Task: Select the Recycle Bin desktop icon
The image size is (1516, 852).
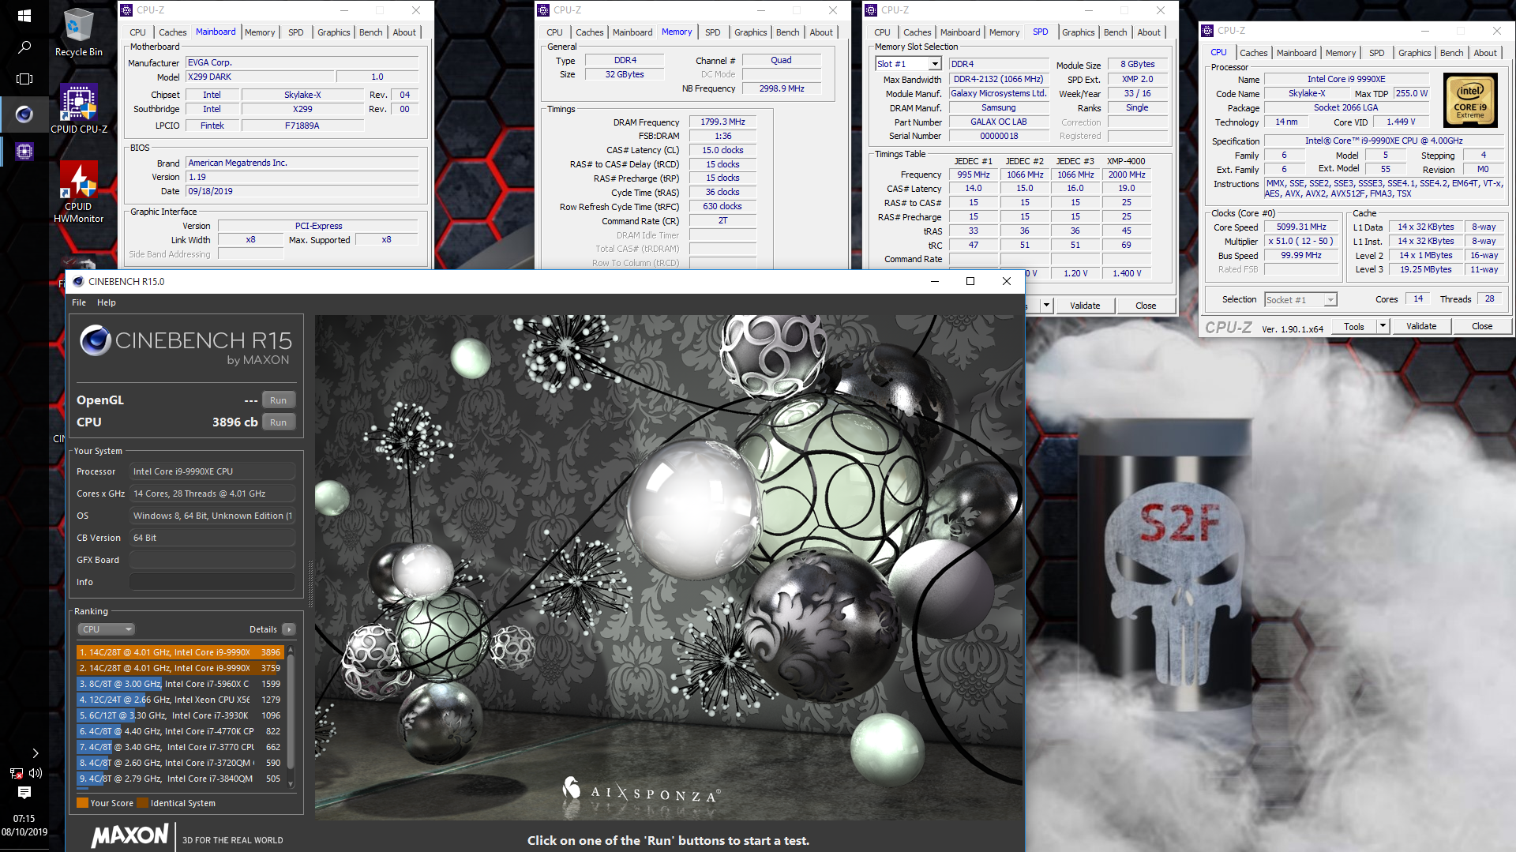Action: click(x=78, y=32)
